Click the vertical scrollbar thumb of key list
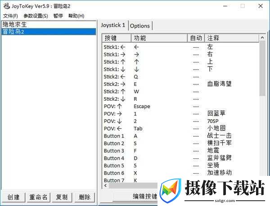 (262, 68)
